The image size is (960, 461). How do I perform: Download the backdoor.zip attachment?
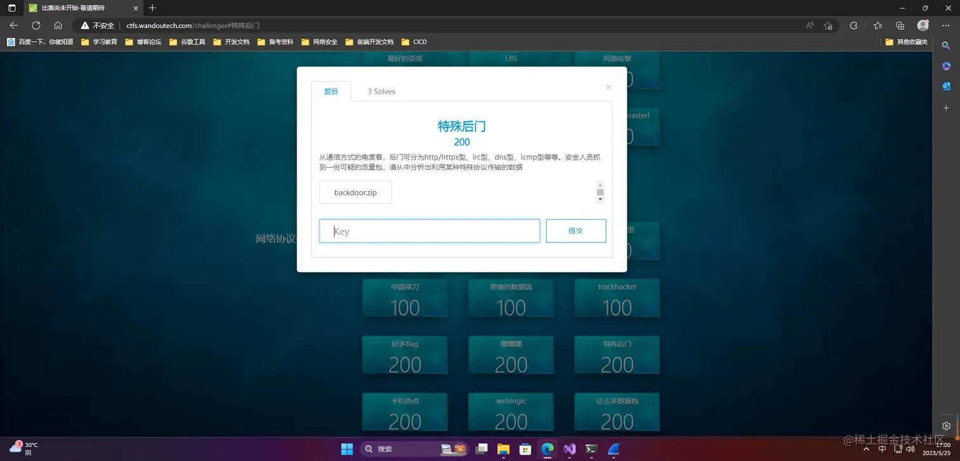click(355, 192)
